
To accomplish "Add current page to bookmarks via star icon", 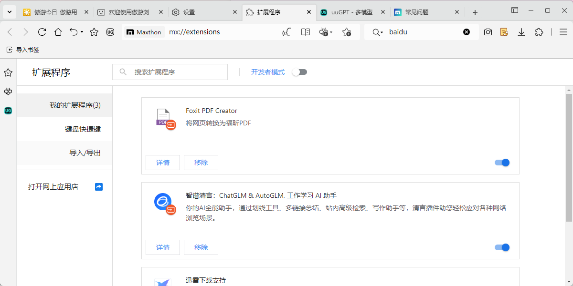I will (347, 32).
